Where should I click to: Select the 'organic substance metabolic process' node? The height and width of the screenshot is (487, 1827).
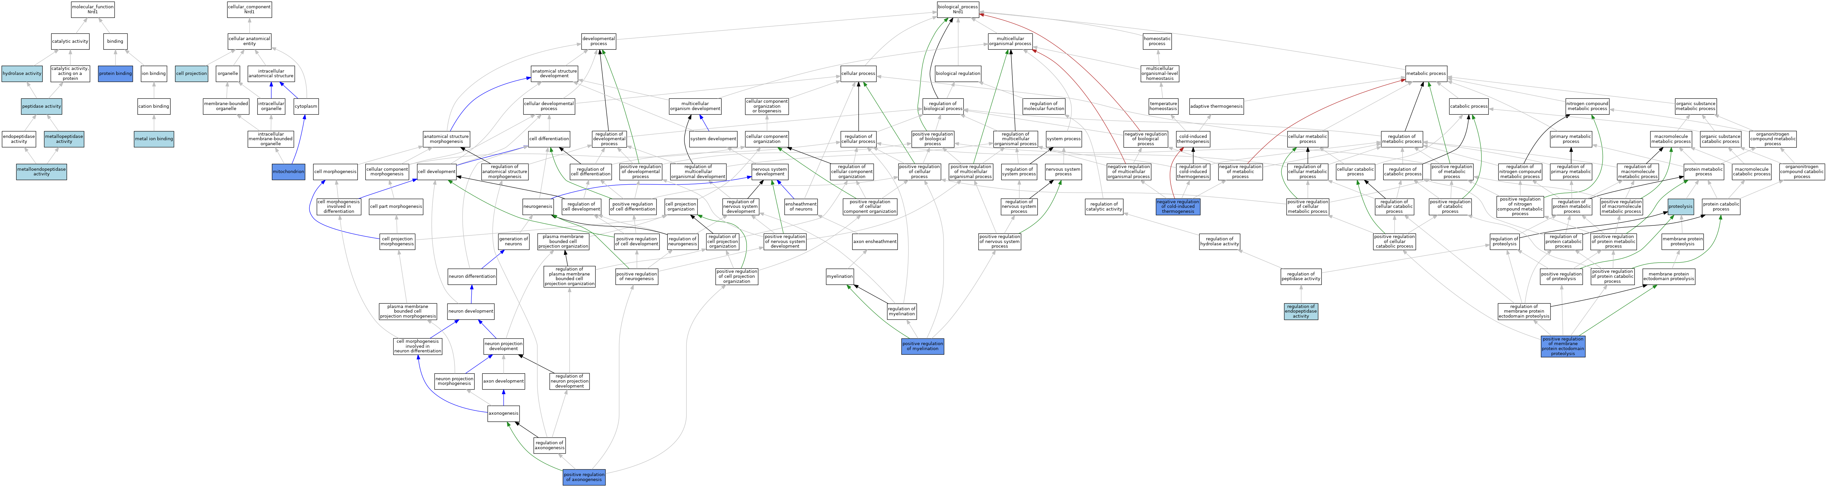tap(1696, 106)
